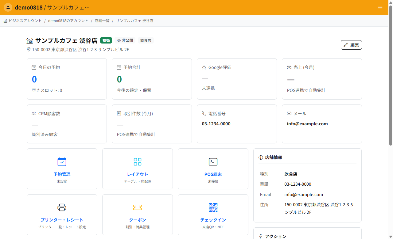Viewport: 393px width, 239px height.
Task: Click the building icon in breadcrumb
Action: (6, 21)
